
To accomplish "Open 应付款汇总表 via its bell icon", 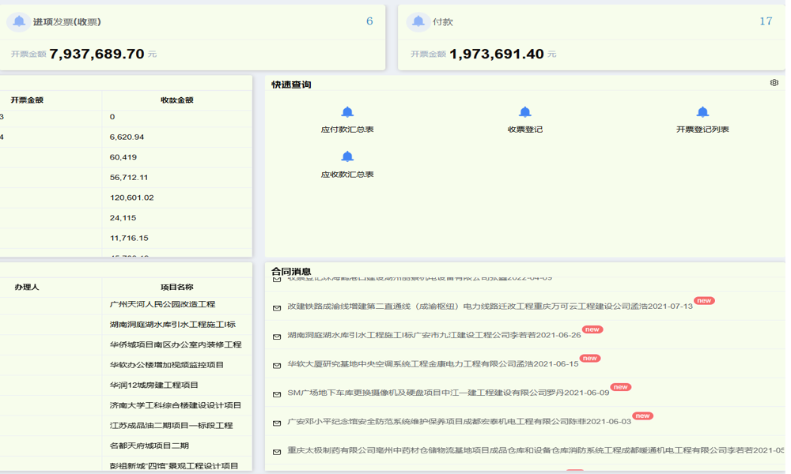I will coord(347,112).
